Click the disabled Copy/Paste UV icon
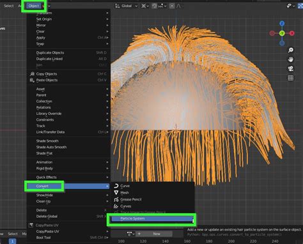This screenshot has height=244, width=303. point(31,225)
